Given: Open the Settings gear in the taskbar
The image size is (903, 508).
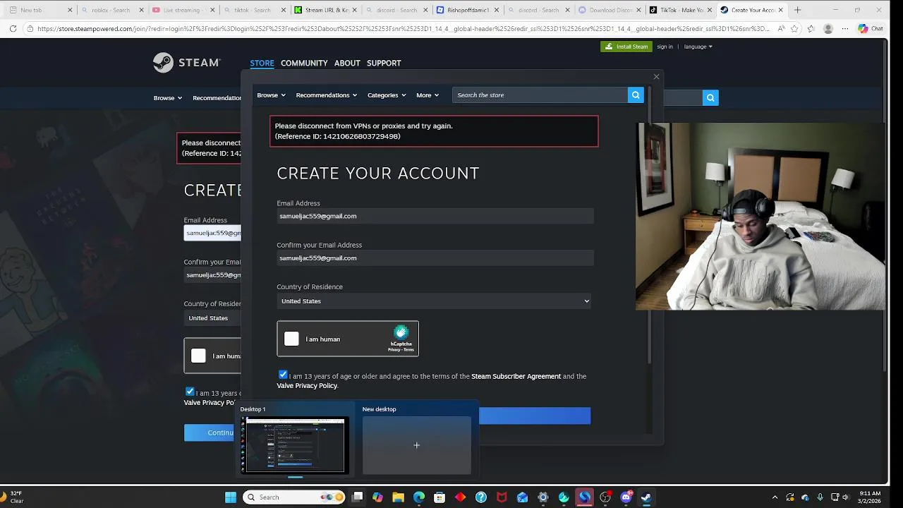Looking at the screenshot, I should click(x=543, y=497).
